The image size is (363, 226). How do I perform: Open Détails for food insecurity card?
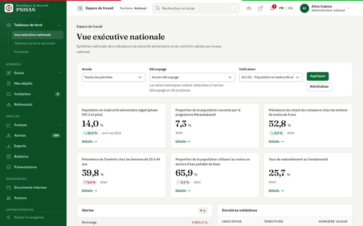coord(89,142)
